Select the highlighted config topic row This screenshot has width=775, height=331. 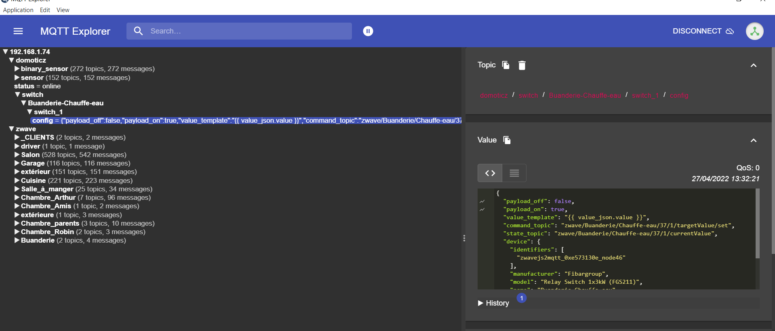coord(246,120)
